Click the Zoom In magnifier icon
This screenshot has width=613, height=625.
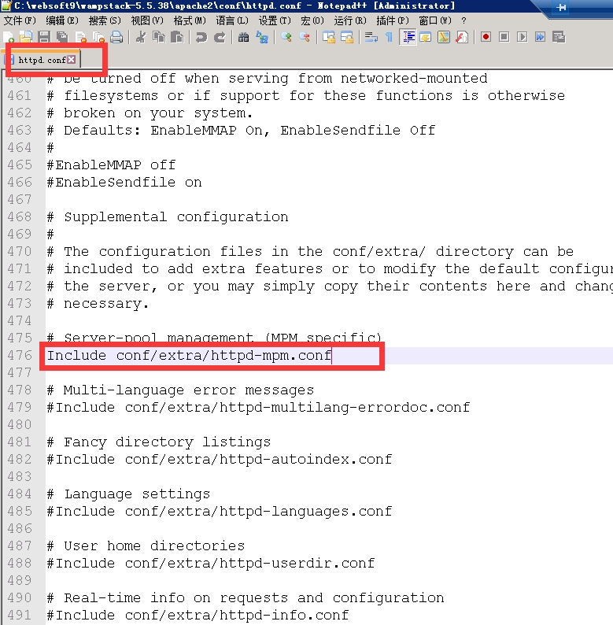click(286, 37)
